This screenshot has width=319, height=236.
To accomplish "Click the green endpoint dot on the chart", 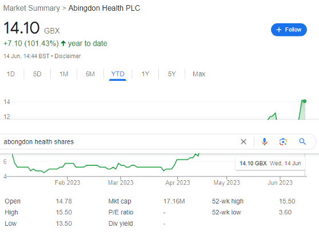I will (x=304, y=101).
